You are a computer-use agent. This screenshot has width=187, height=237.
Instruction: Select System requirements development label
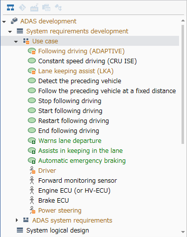pos(77,31)
